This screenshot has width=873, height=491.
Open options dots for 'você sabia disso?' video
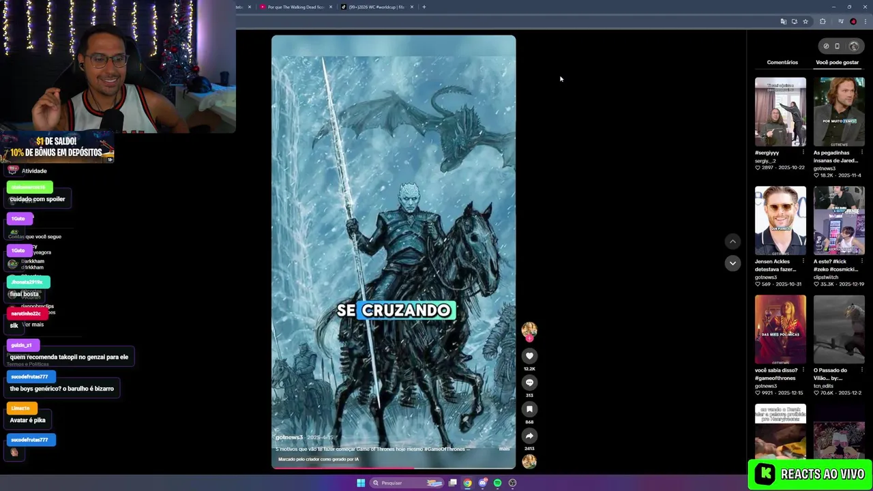[x=803, y=370]
